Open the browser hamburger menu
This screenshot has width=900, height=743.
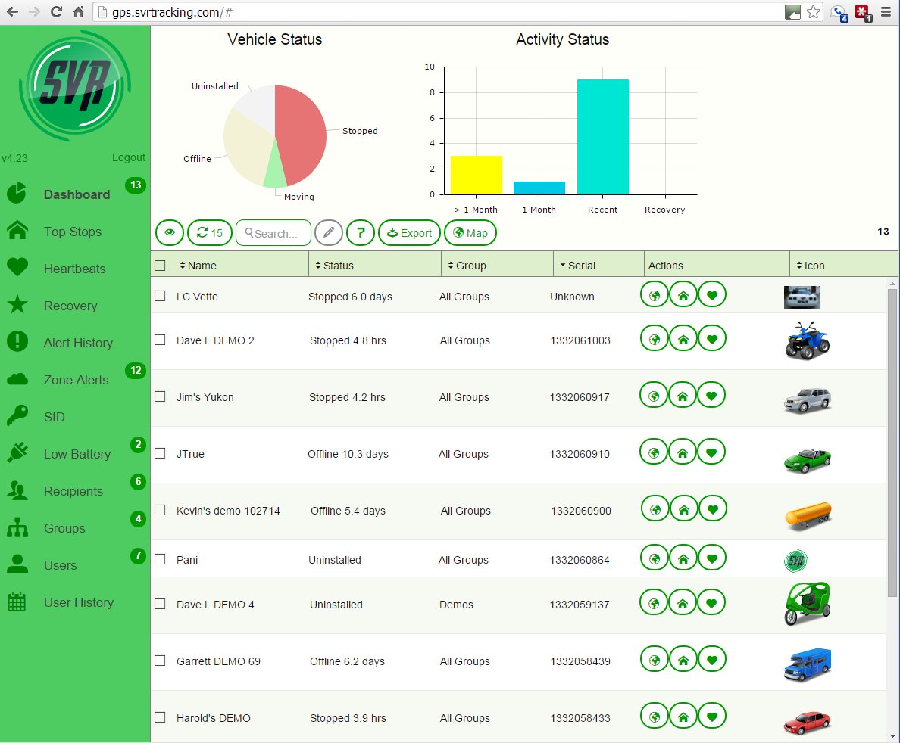[886, 12]
